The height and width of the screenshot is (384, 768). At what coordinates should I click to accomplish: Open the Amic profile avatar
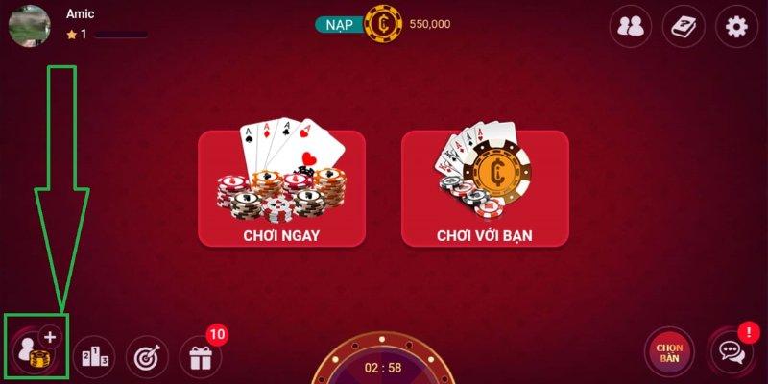tap(30, 26)
